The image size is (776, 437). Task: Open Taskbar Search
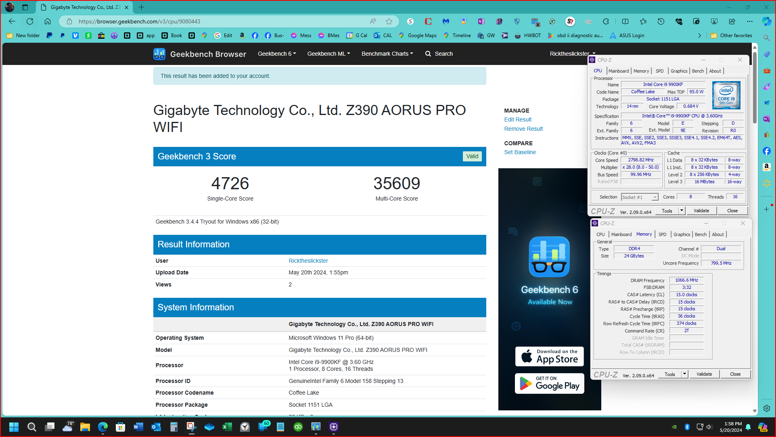32,427
